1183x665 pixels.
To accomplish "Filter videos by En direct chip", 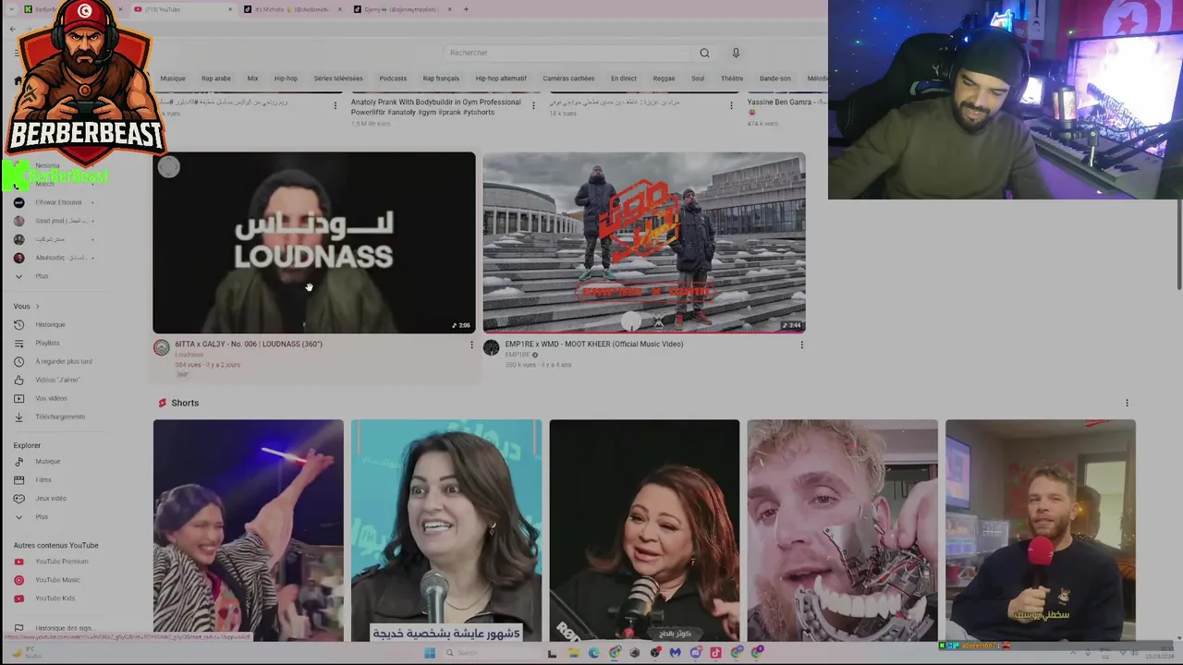I will 624,79.
